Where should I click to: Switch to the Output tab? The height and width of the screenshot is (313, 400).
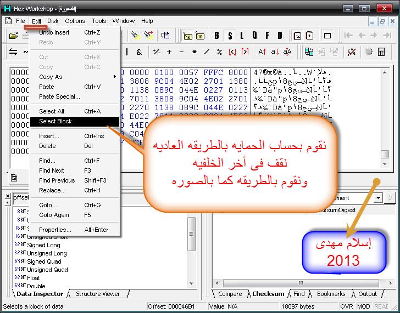pos(368,294)
